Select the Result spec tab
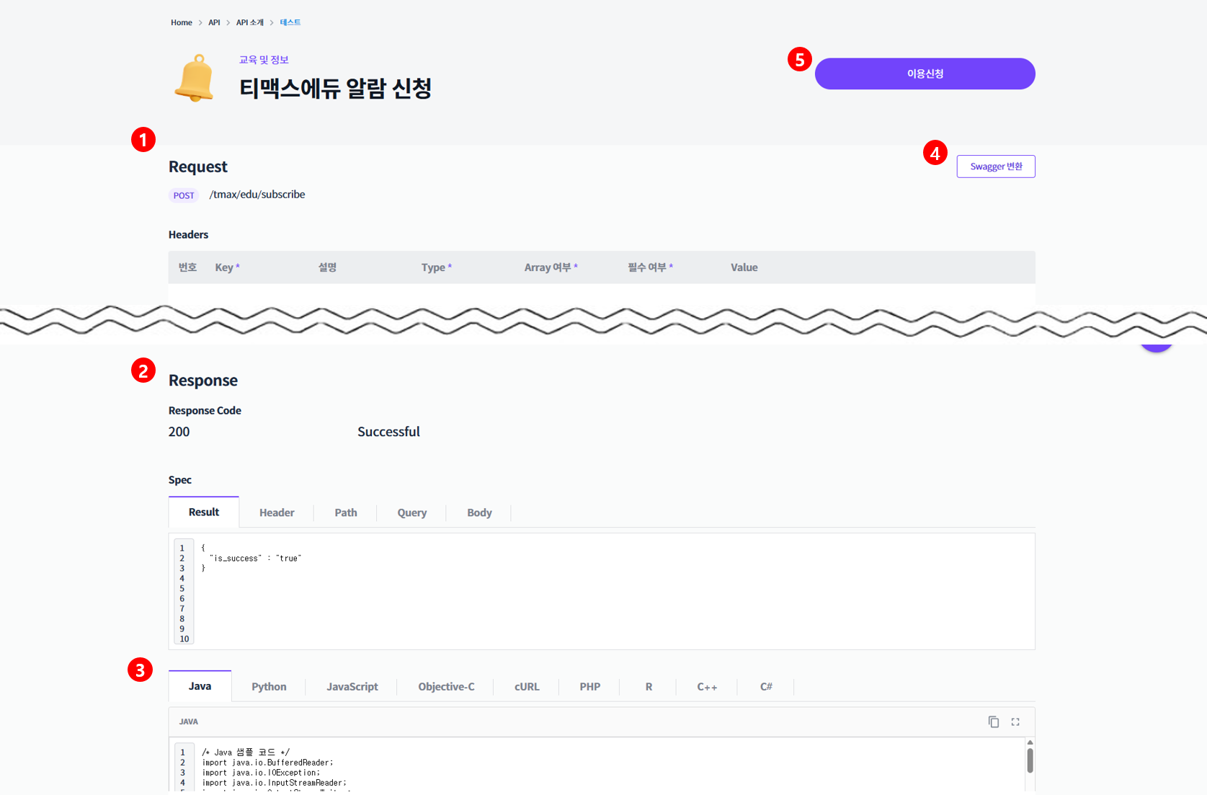 point(204,512)
